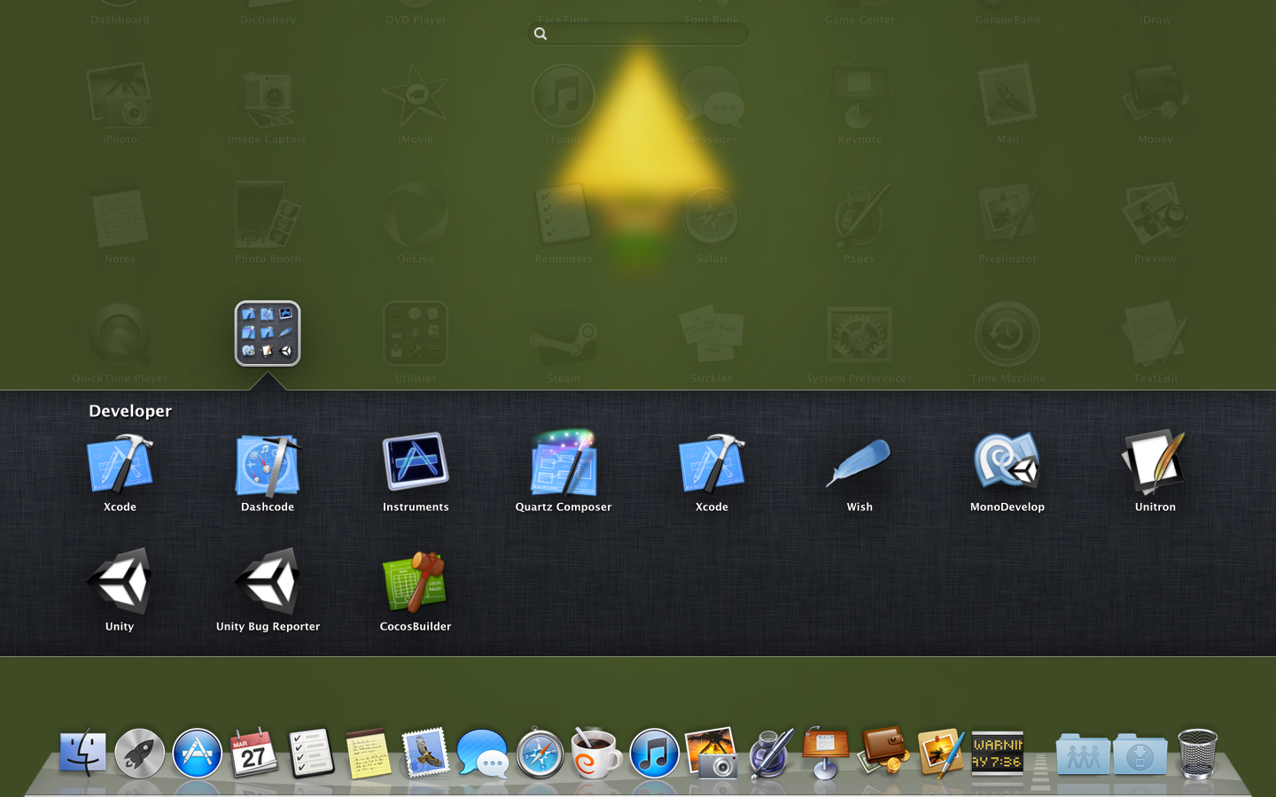Open Dashcode from the Developer folder
Viewport: 1276px width, 797px height.
click(268, 463)
